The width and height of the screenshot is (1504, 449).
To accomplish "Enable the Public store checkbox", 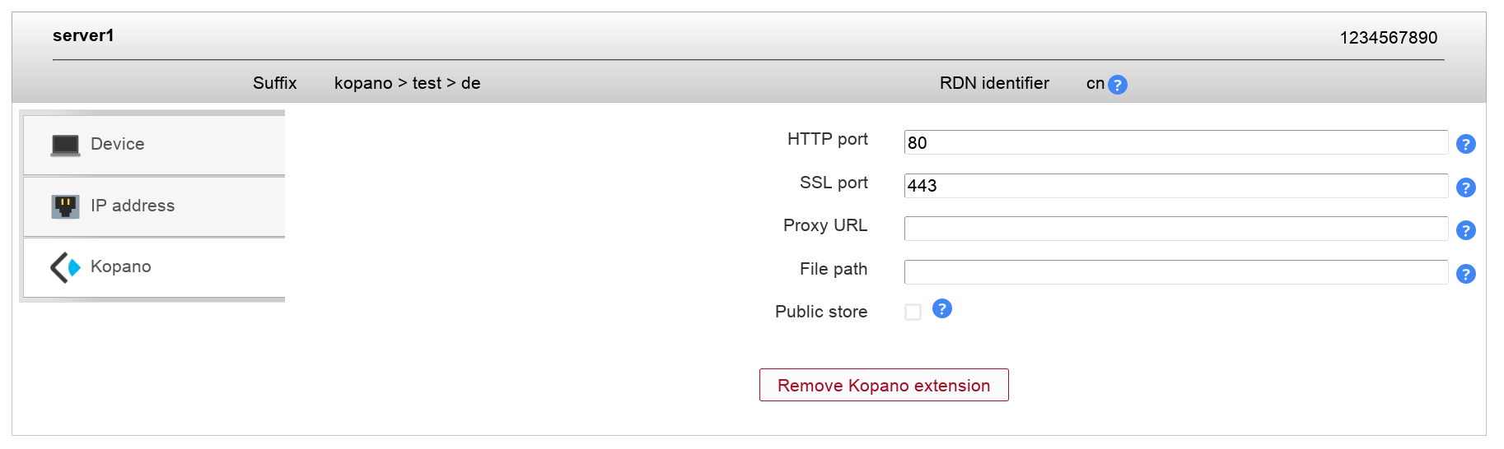I will (913, 312).
